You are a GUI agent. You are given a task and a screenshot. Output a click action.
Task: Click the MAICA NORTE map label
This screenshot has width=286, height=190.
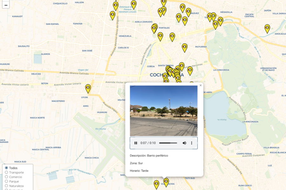[37, 117]
